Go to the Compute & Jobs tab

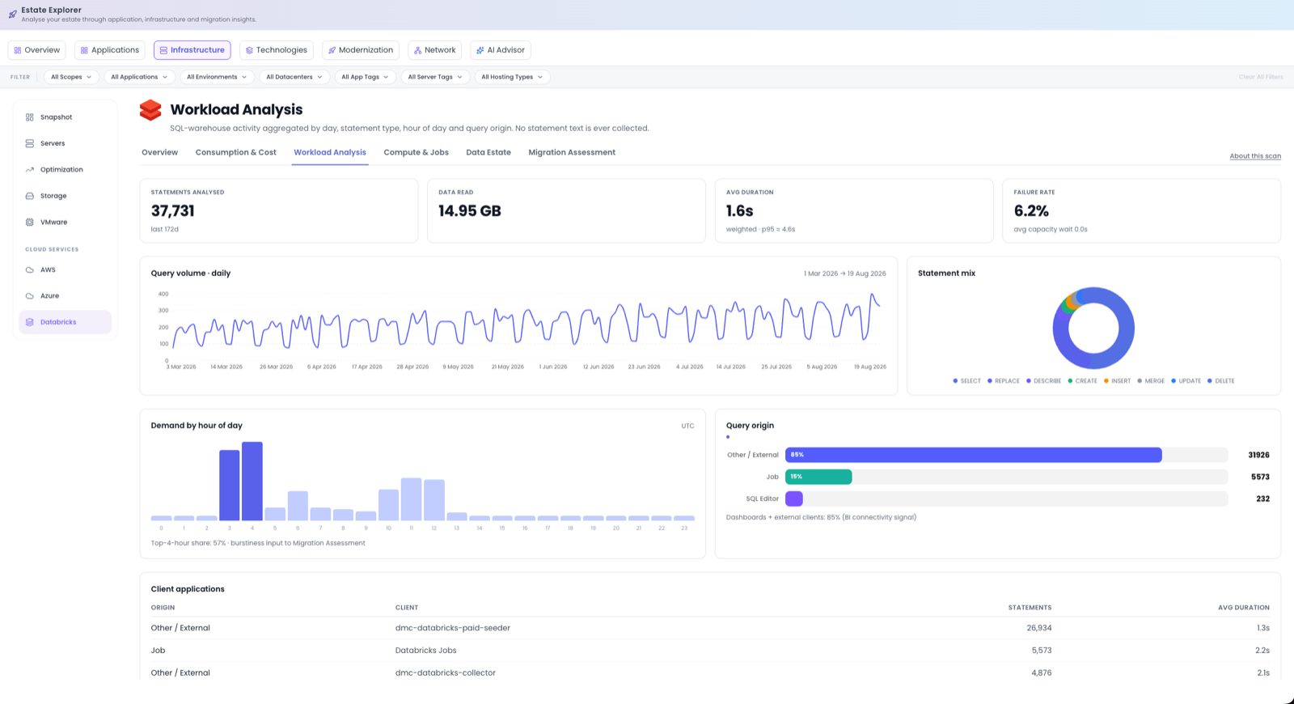coord(417,152)
